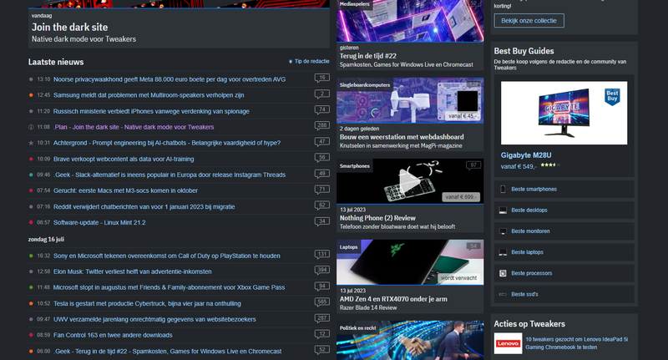Click the processor icon beside Beste processors
Image resolution: width=668 pixels, height=360 pixels.
(503, 273)
